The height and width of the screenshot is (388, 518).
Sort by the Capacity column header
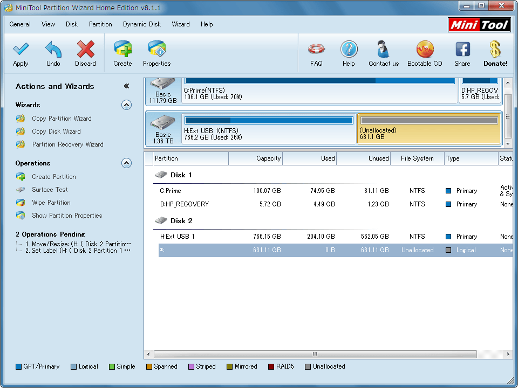pyautogui.click(x=256, y=158)
